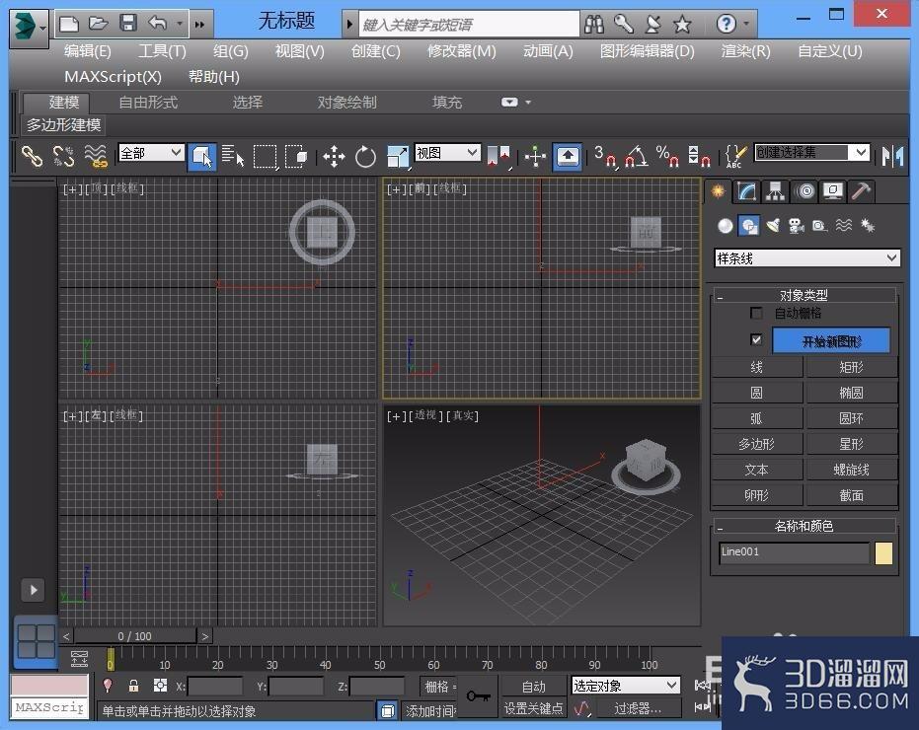Open the ribbon options dropdown arrow

[x=528, y=102]
